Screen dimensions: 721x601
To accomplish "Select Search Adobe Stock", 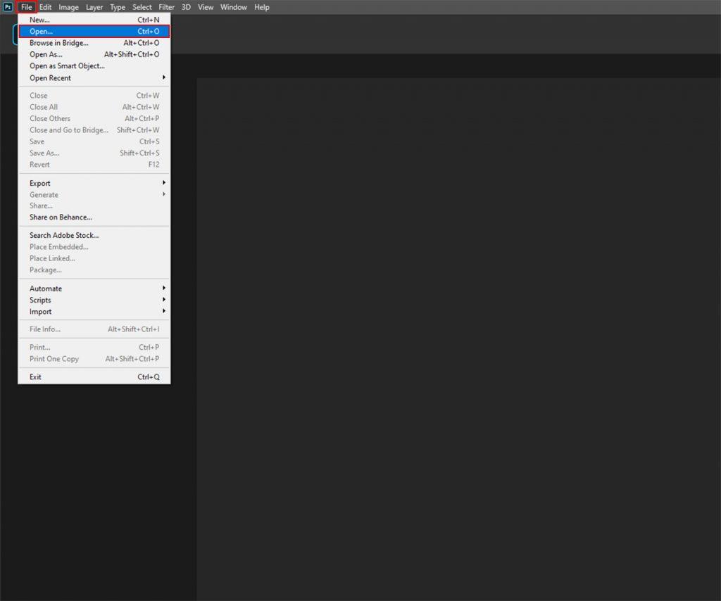I will click(x=63, y=235).
